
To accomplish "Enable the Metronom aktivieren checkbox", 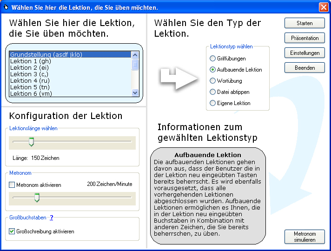I will 12,185.
